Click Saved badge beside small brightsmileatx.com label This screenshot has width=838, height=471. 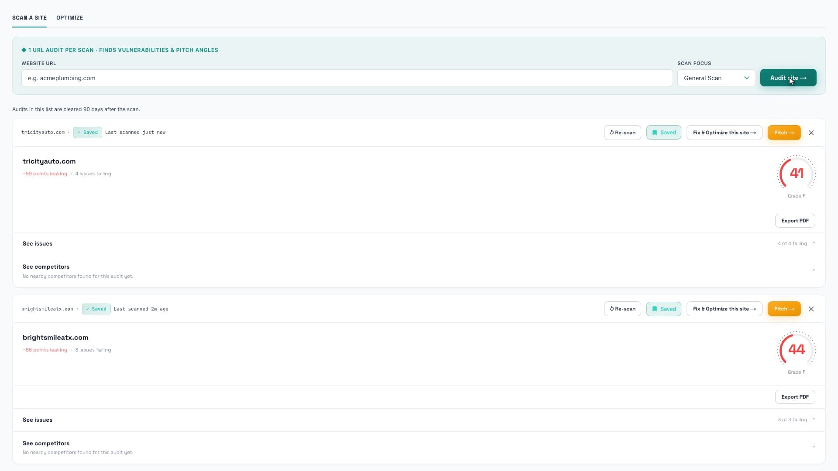pos(96,309)
